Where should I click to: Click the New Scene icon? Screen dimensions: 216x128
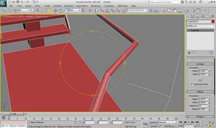pos(10,2)
